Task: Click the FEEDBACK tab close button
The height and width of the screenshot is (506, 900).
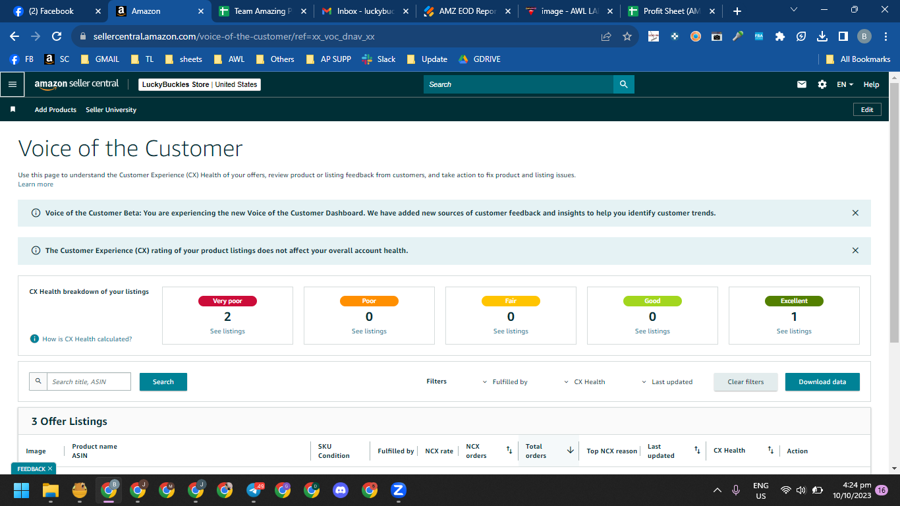Action: click(x=50, y=468)
